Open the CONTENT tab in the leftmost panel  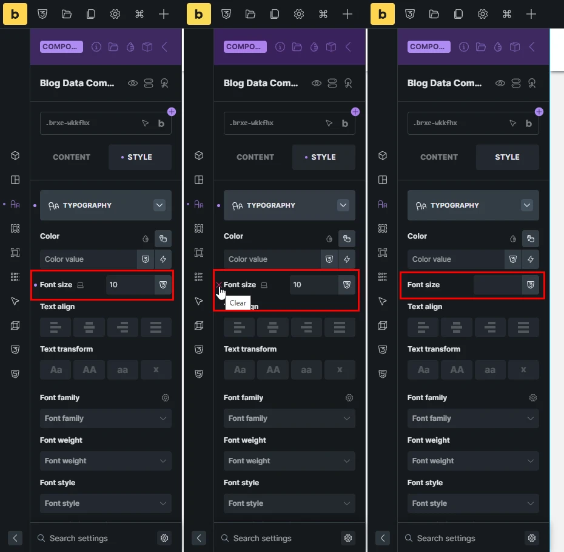[x=71, y=157]
